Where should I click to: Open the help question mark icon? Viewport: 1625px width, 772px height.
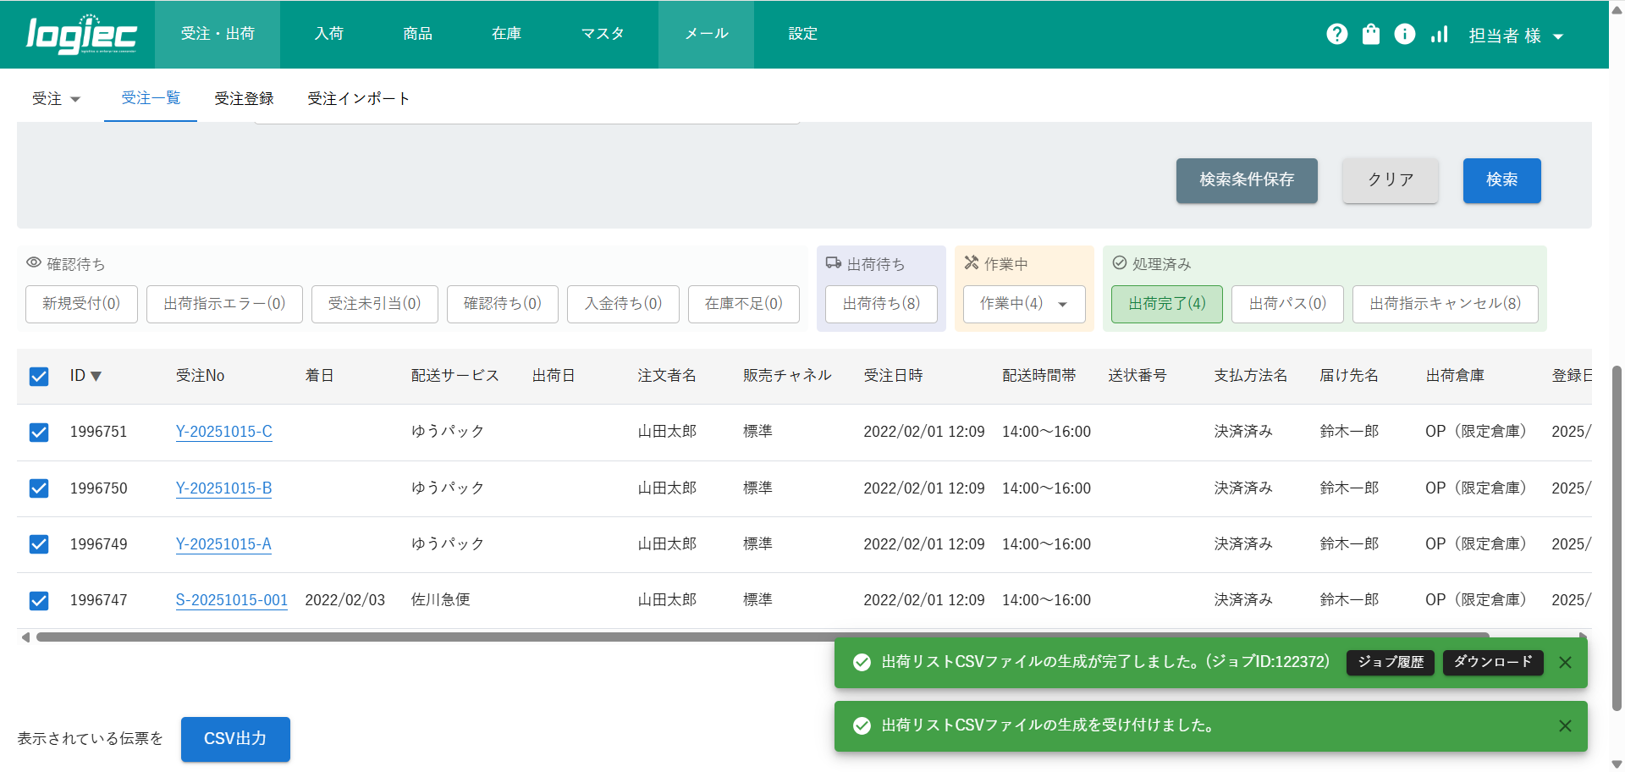[1336, 34]
